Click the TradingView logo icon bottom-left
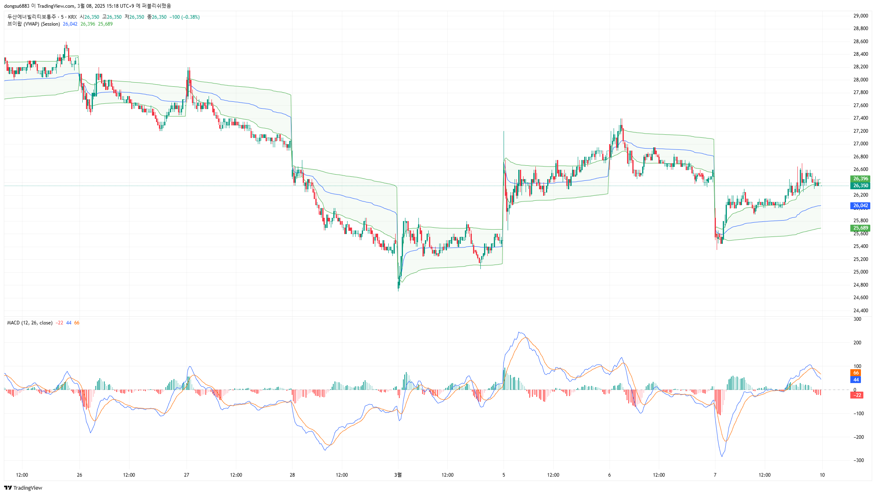This screenshot has width=876, height=495. point(8,488)
